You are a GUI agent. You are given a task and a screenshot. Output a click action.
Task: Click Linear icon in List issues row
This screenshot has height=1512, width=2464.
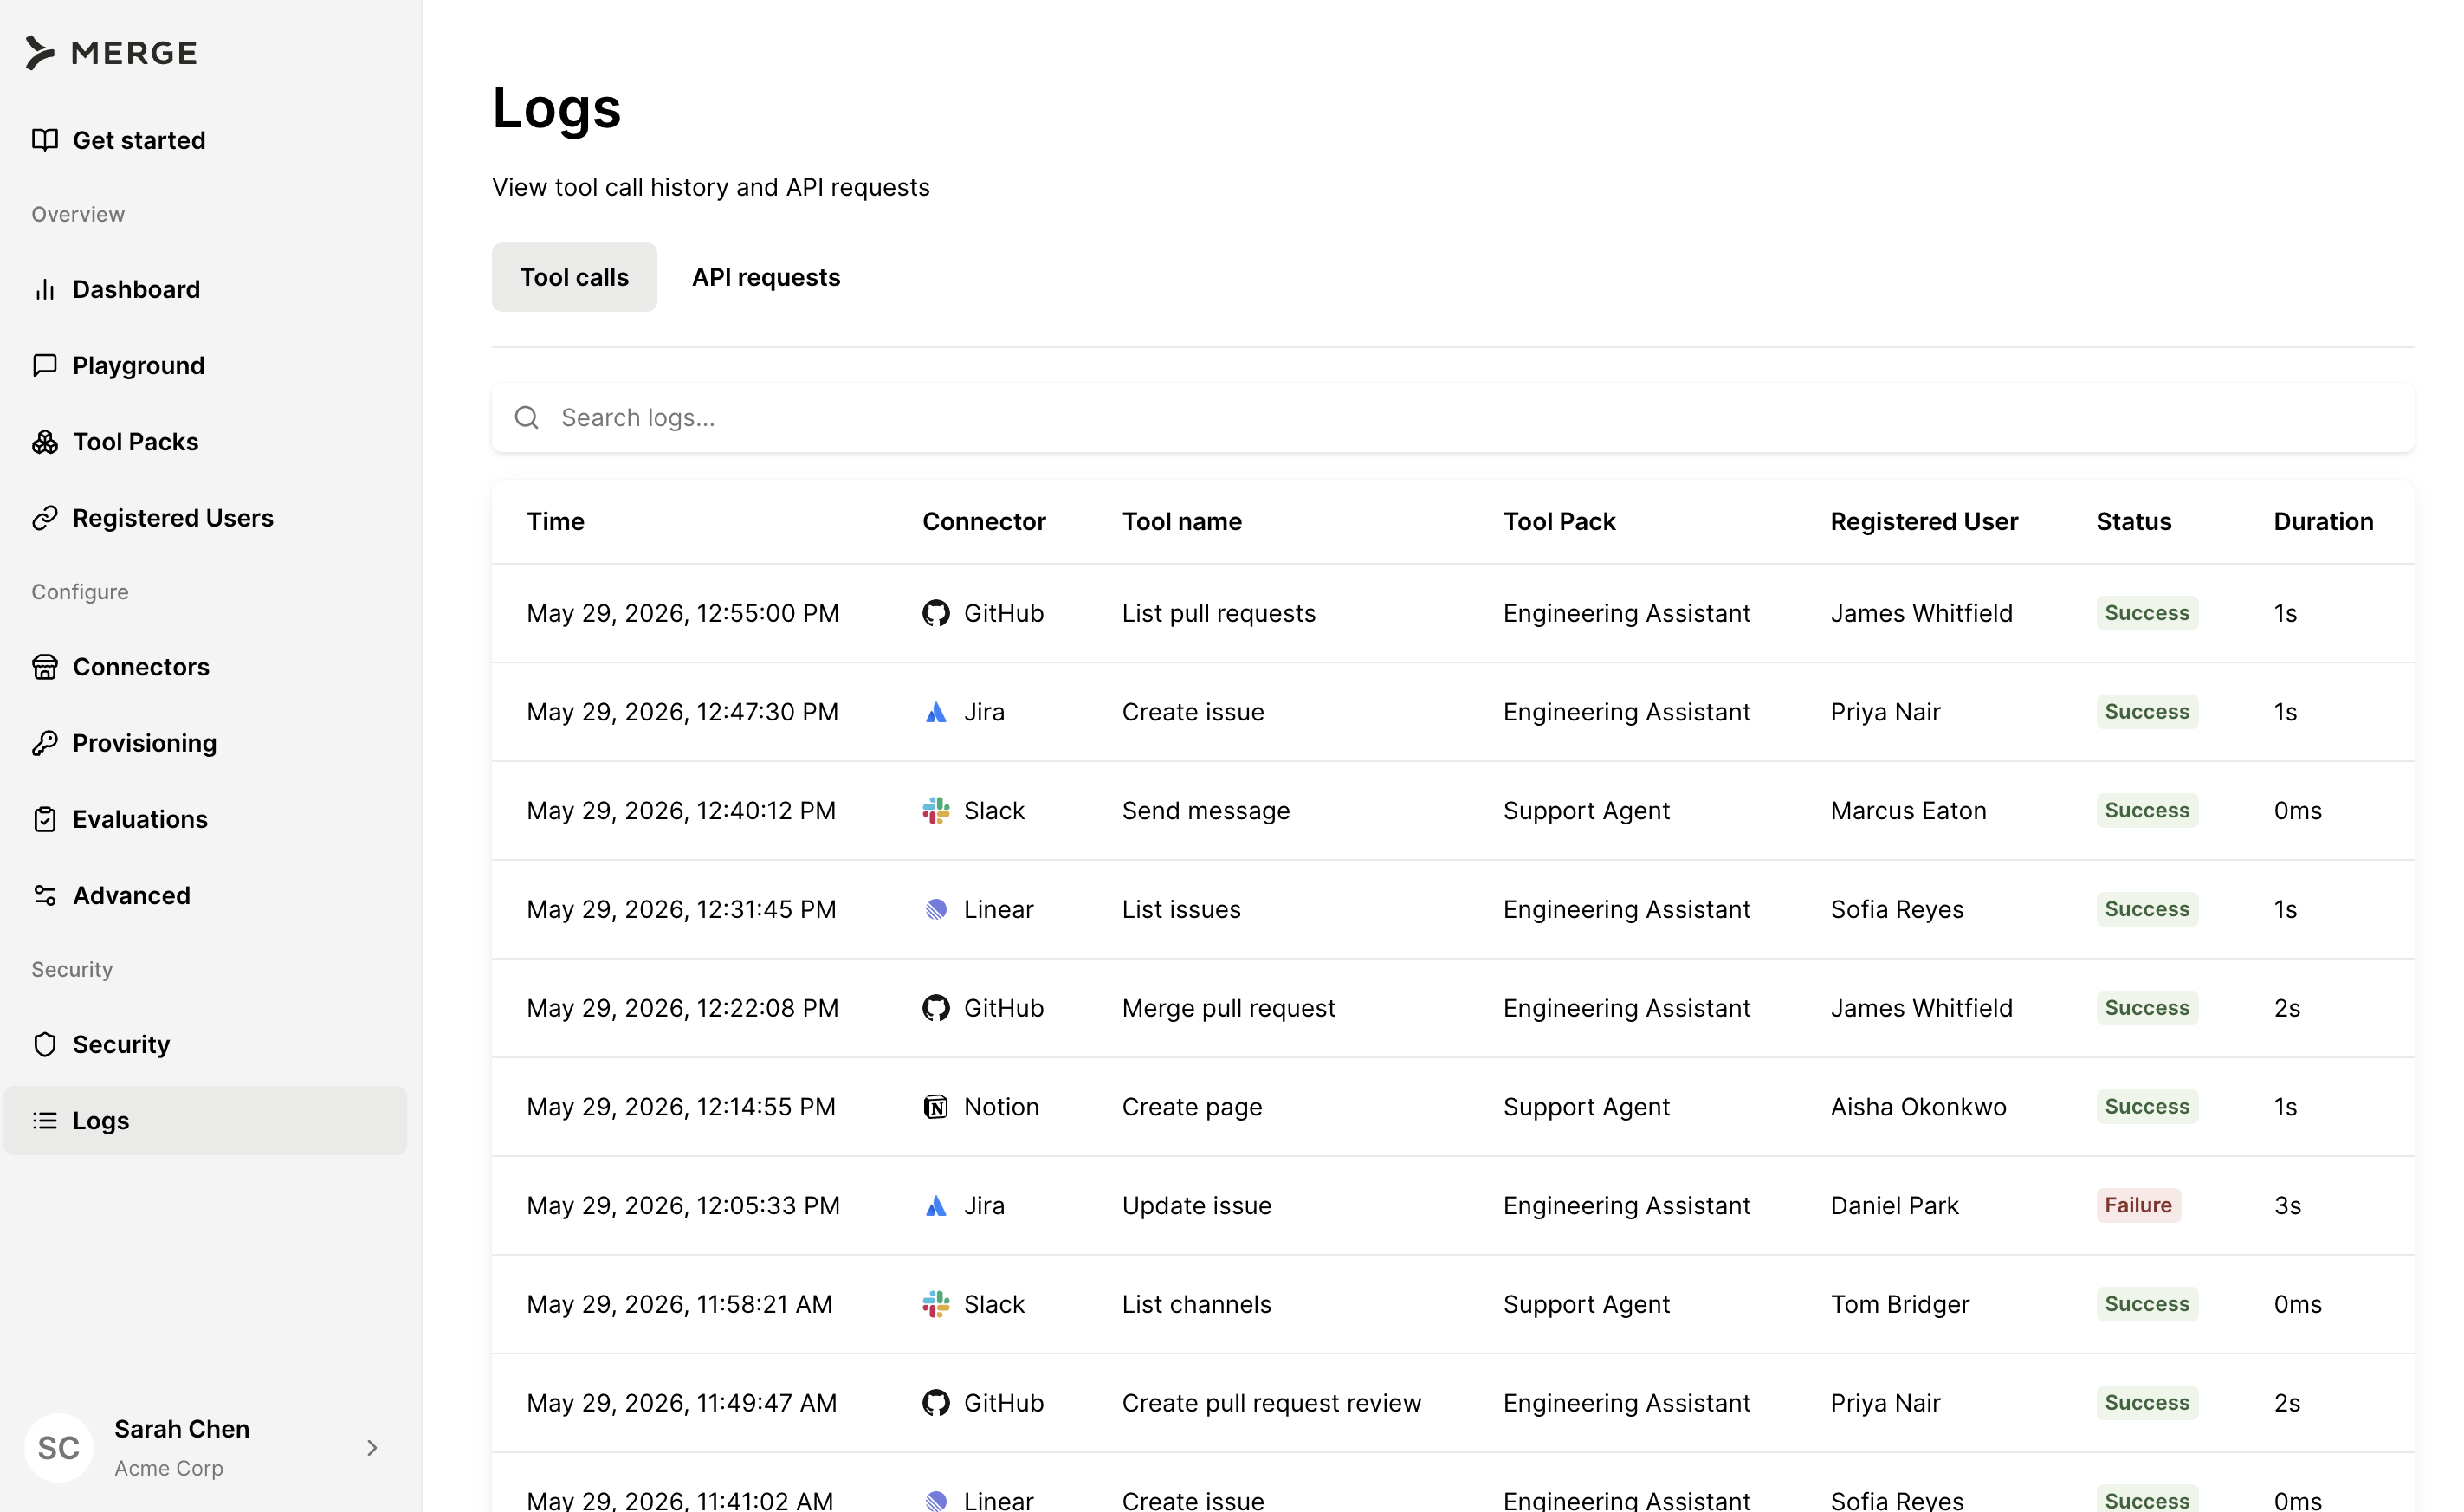coord(936,909)
